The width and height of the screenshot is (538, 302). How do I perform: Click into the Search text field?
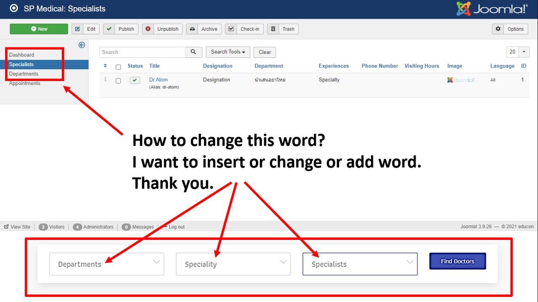coord(142,52)
